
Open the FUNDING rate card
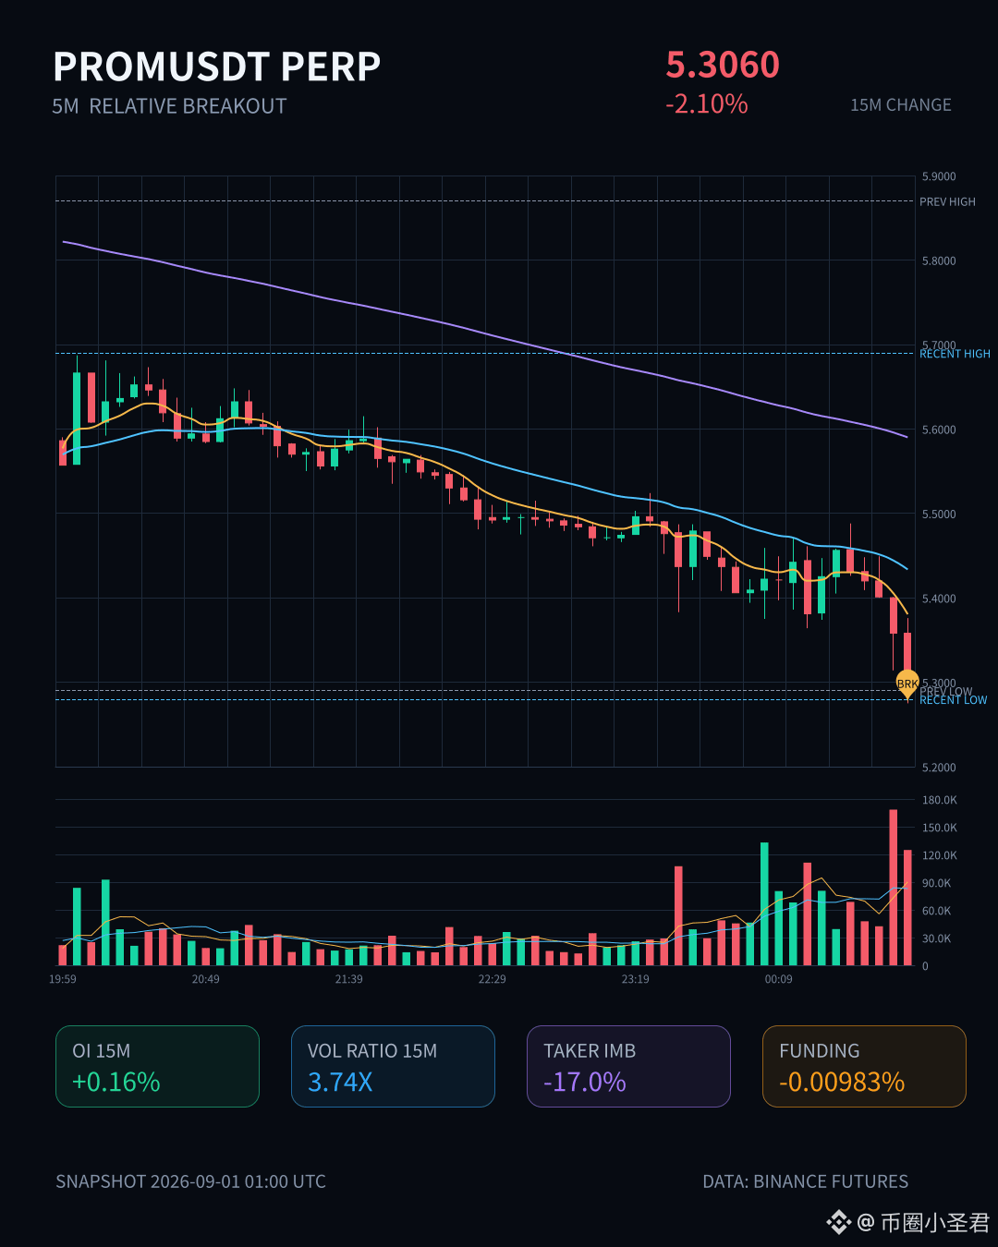[x=864, y=1066]
